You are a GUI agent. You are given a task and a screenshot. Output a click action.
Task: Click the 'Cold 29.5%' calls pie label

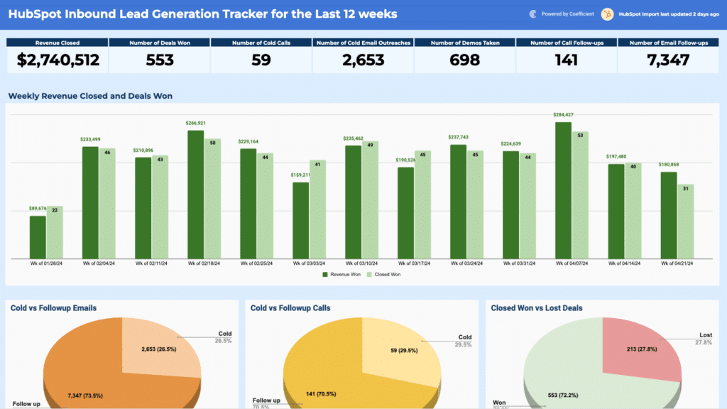pos(464,341)
